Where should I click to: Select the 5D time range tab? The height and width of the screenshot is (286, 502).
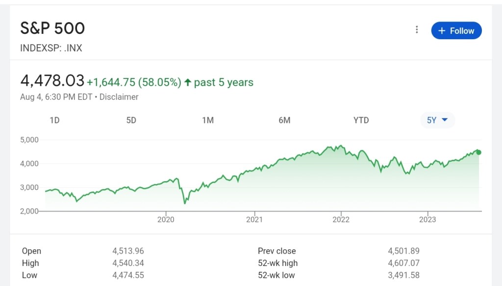pos(131,120)
